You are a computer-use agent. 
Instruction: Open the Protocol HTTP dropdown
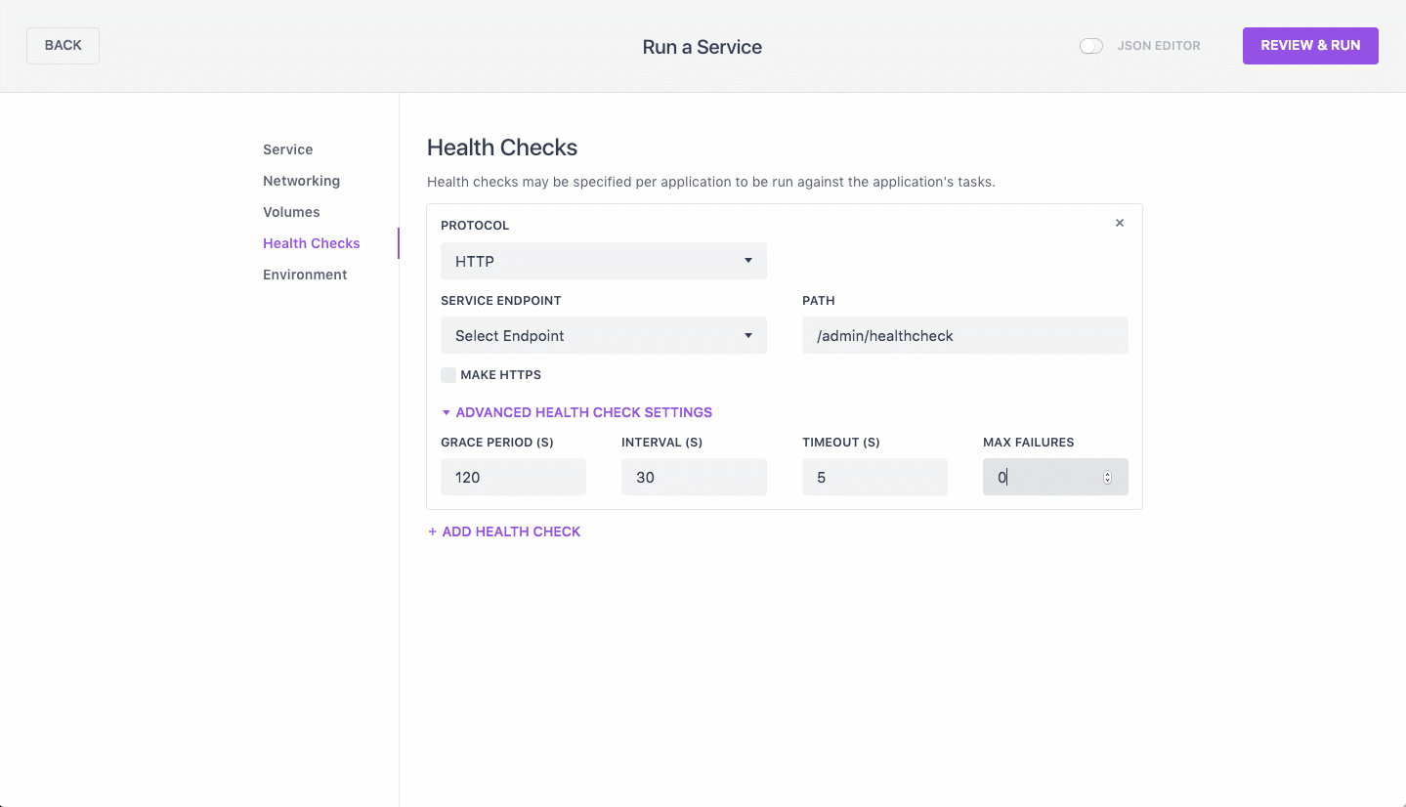604,261
